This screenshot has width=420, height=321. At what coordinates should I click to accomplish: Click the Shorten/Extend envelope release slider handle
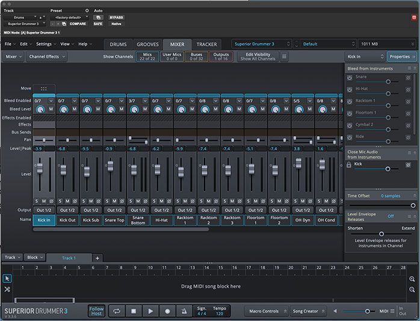[381, 234]
